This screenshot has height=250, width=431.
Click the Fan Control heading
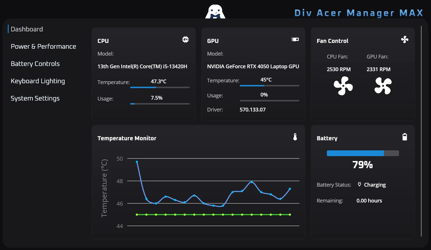pos(332,41)
